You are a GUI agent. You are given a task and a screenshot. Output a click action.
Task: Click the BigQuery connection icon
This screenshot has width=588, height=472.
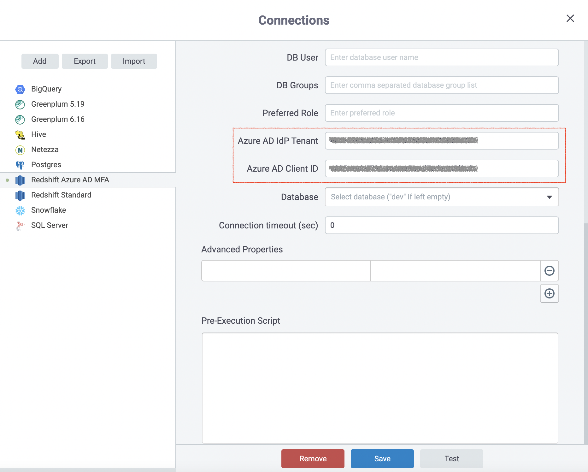tap(20, 89)
